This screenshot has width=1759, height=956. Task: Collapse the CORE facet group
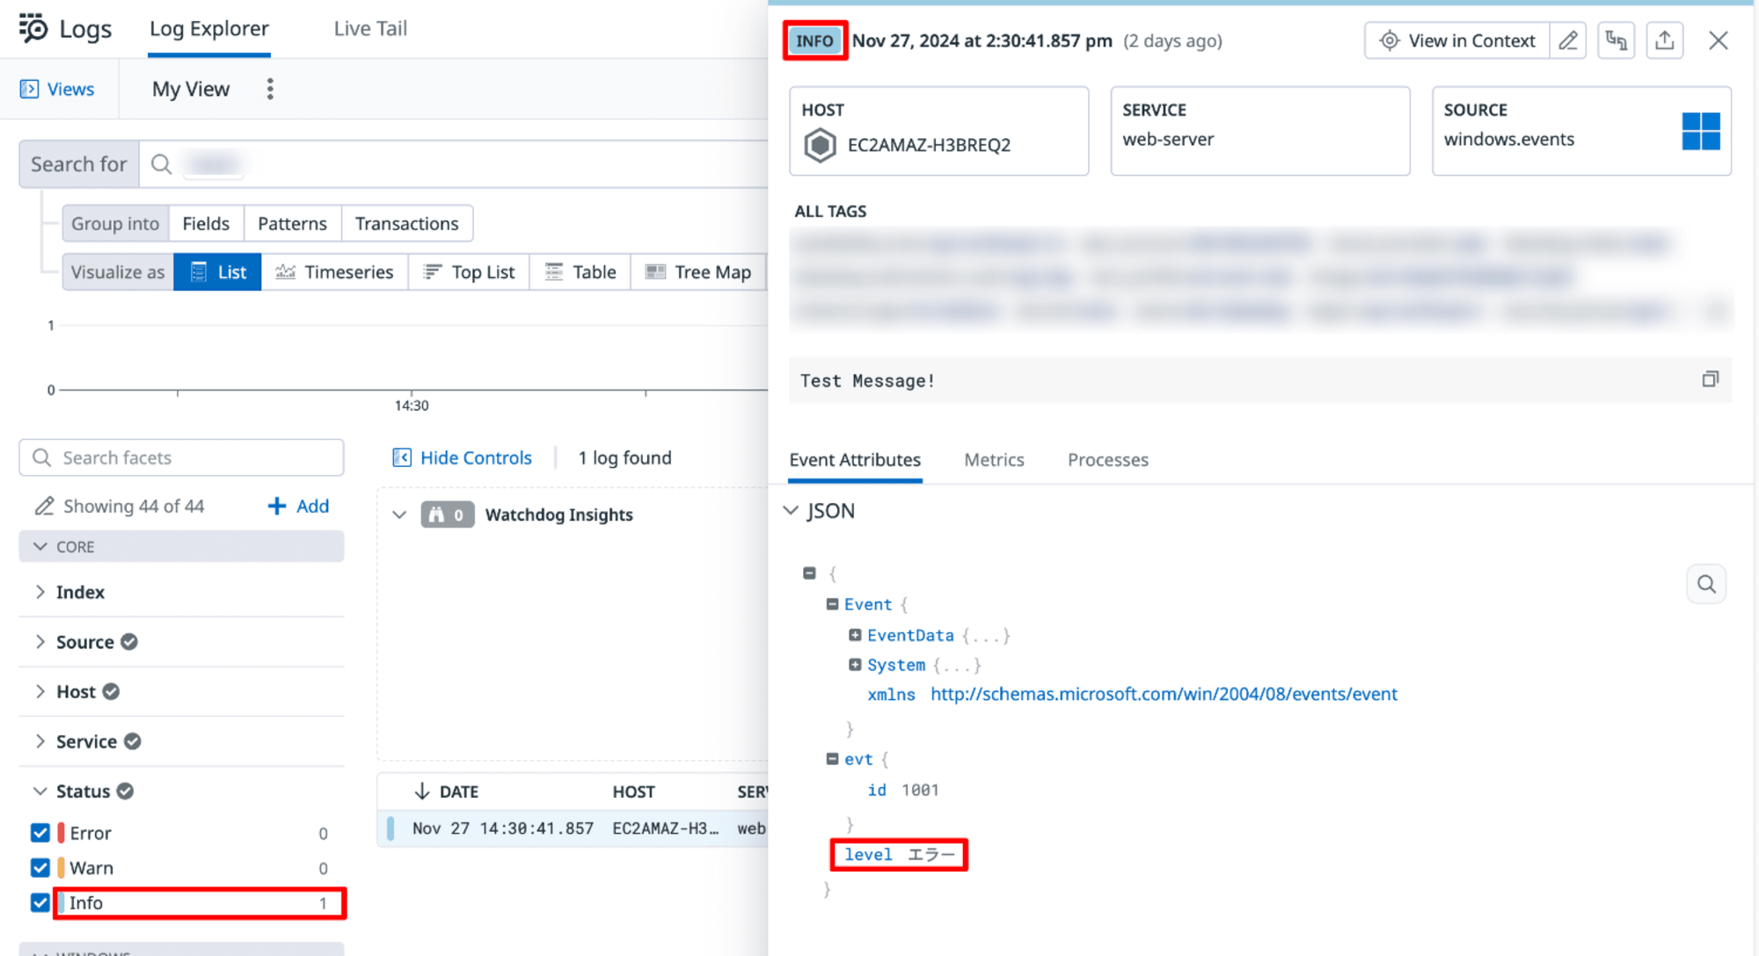point(40,546)
